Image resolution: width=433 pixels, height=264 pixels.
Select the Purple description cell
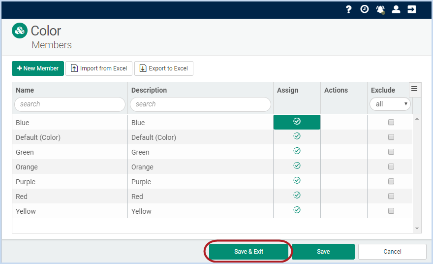coord(200,181)
